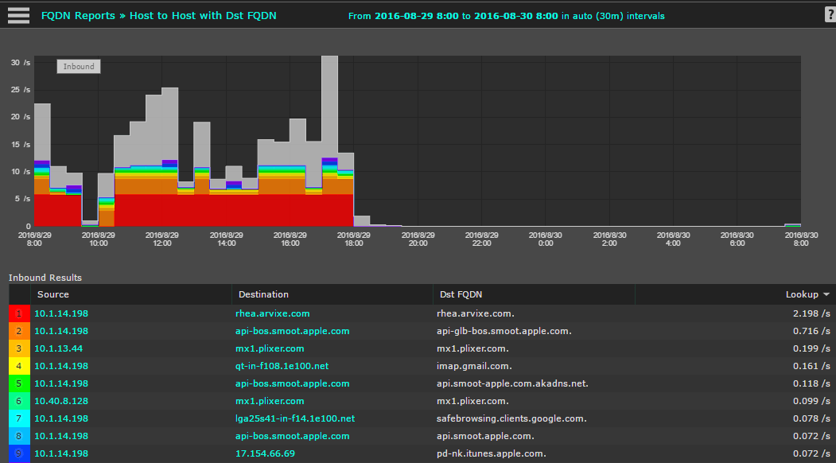Edit the end time 2016-08-30 8:00
836x463 pixels.
515,16
